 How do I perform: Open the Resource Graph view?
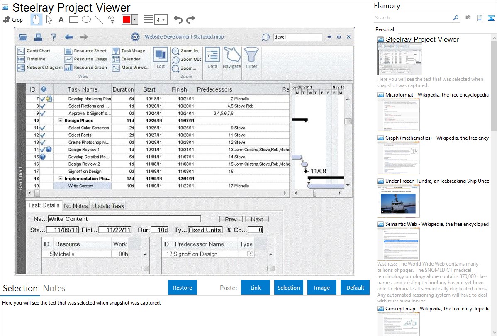(86, 68)
